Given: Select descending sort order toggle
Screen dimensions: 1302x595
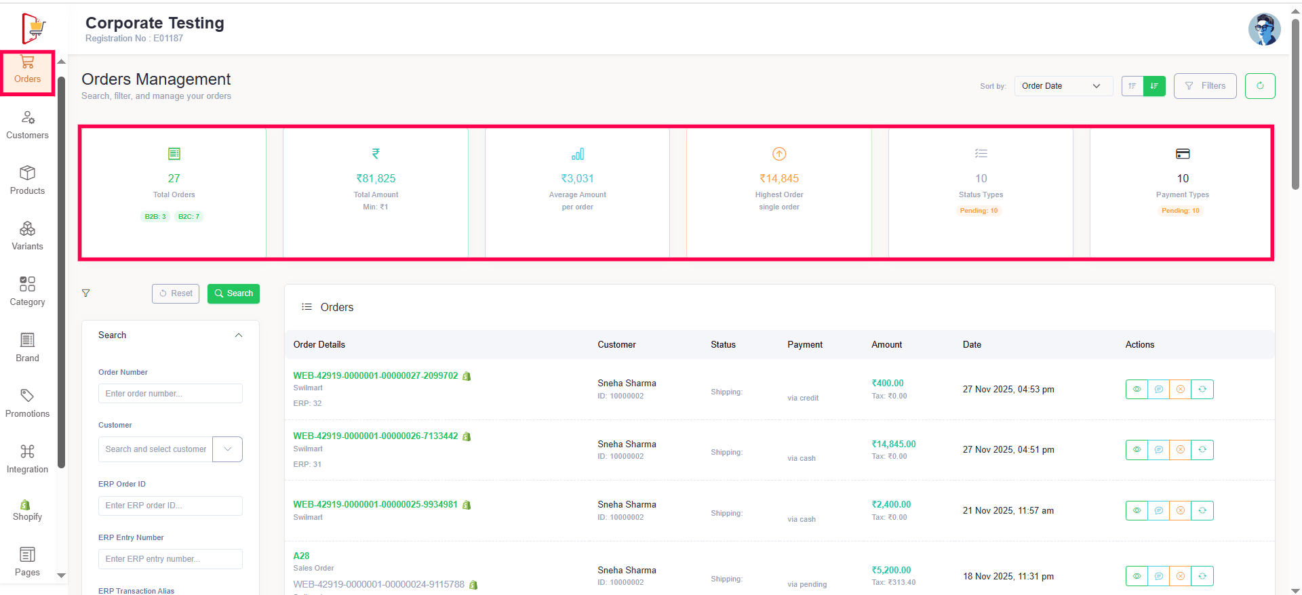Looking at the screenshot, I should click(x=1154, y=86).
